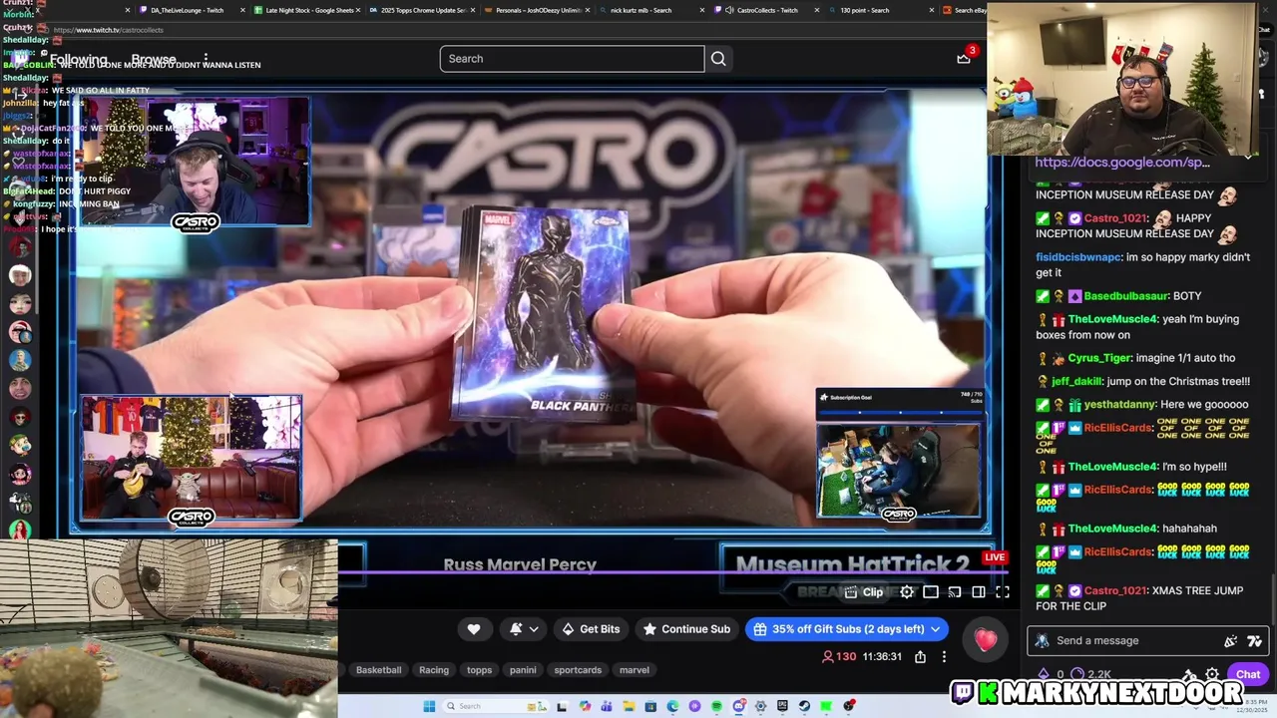This screenshot has width=1277, height=718.
Task: Focus the Send a message chat box
Action: (1147, 641)
